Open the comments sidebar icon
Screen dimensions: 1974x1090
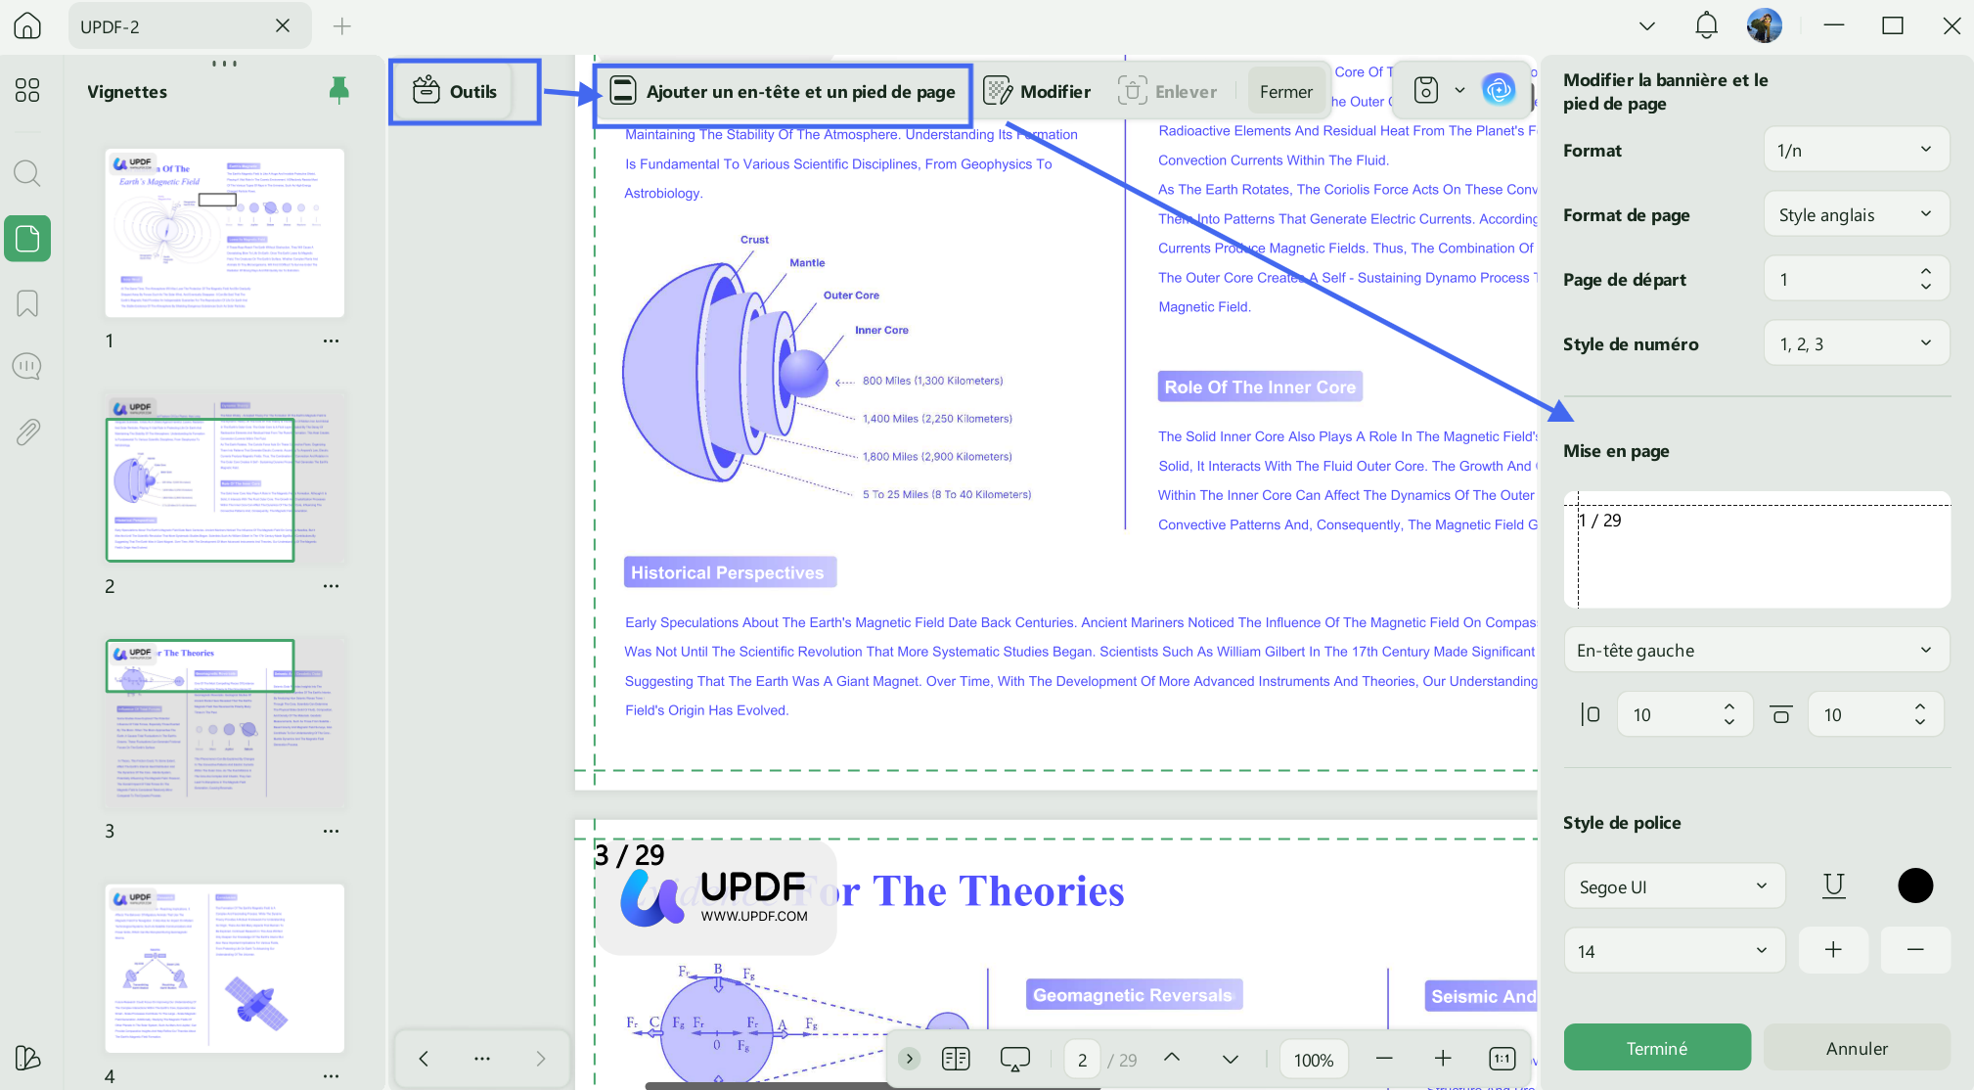tap(27, 367)
